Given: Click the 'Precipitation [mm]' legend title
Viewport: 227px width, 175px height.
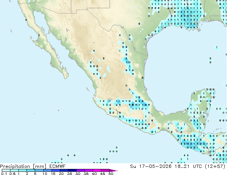Looking at the screenshot, I should click(23, 166).
